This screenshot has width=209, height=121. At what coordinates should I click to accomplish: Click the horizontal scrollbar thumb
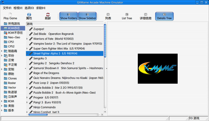pos(38,114)
